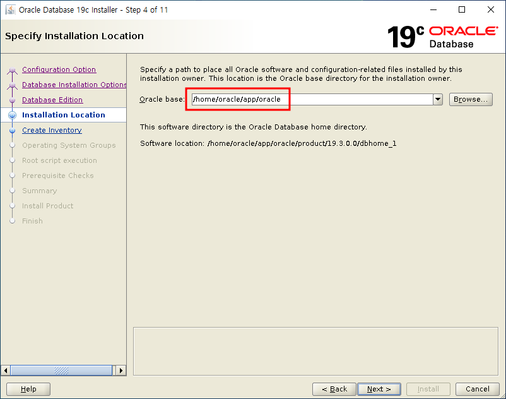The height and width of the screenshot is (399, 506).
Task: Go to the Database Installation Options step
Action: pos(74,85)
